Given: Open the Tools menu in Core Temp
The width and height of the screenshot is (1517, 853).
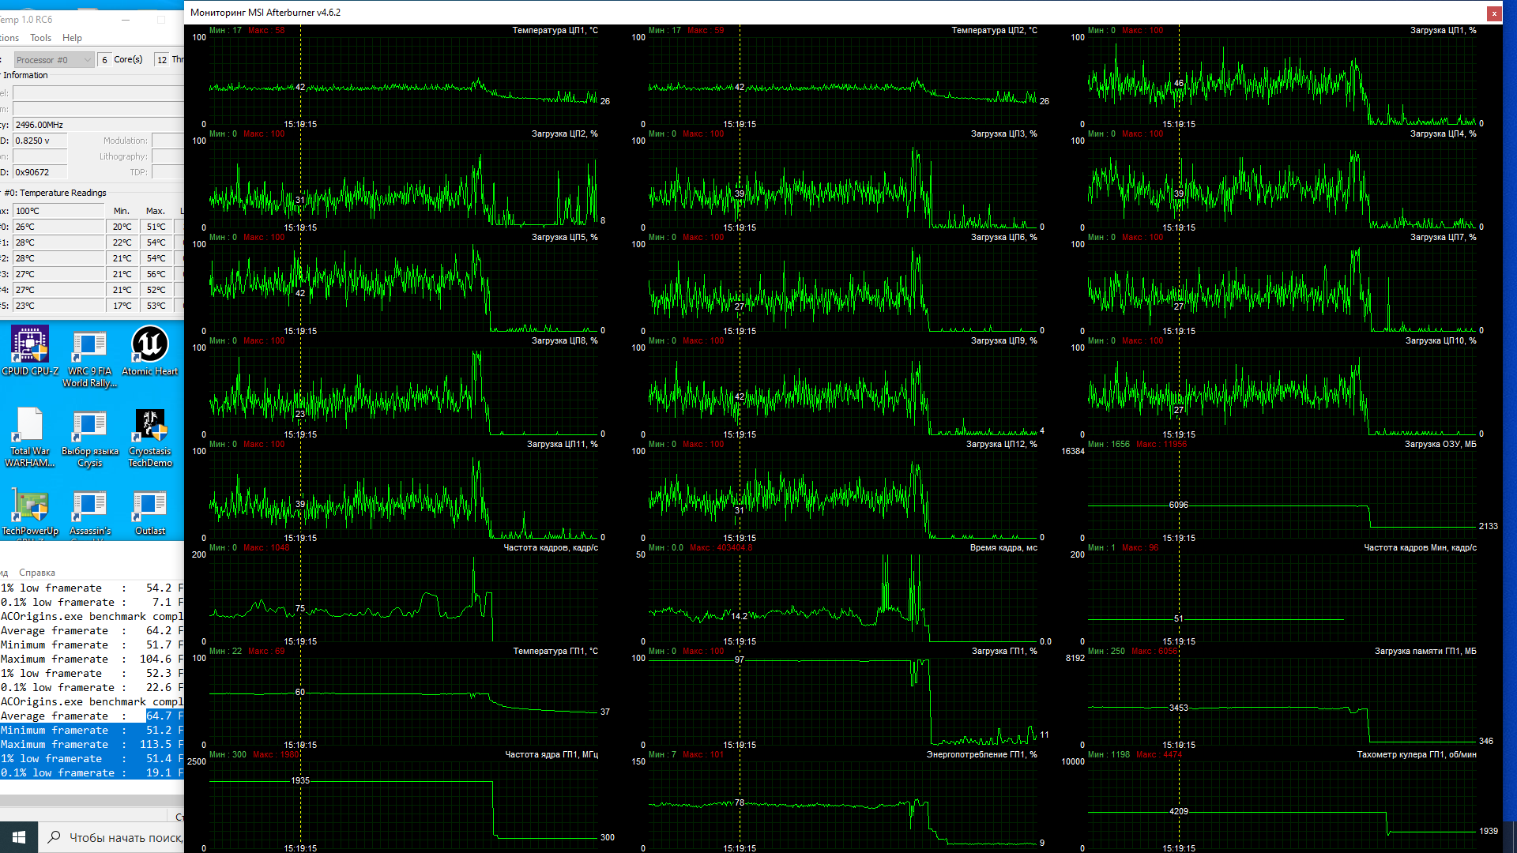Looking at the screenshot, I should click(x=40, y=38).
